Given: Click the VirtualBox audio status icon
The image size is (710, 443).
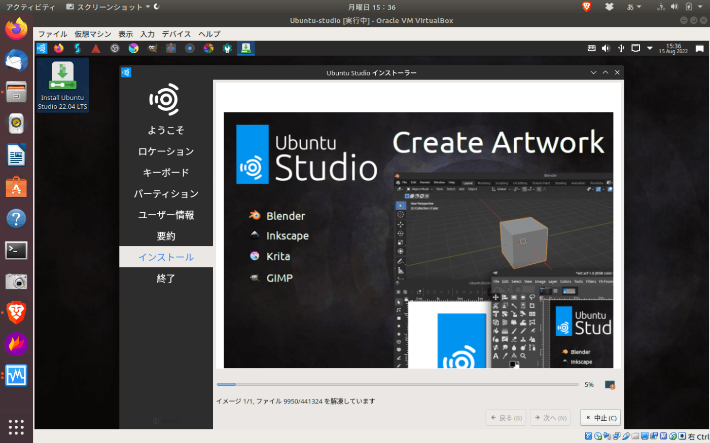Looking at the screenshot, I should click(x=607, y=436).
